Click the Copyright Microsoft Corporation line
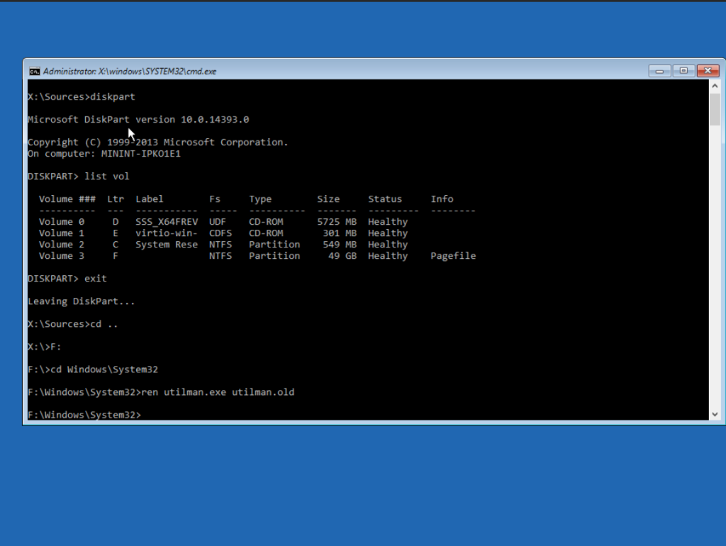The height and width of the screenshot is (546, 726). click(x=158, y=143)
